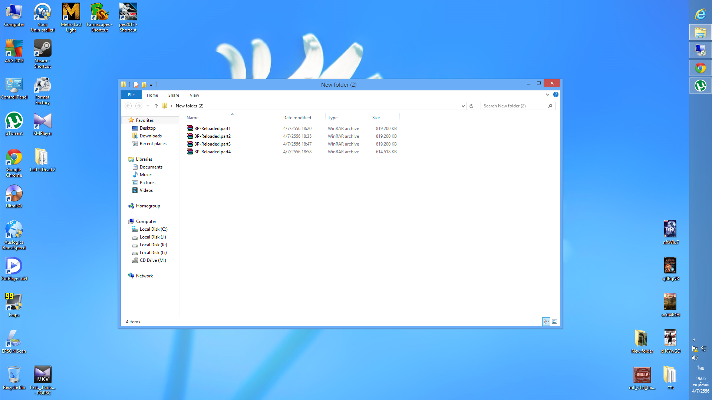Open Downloads in Favorites
The image size is (712, 400).
tap(151, 136)
